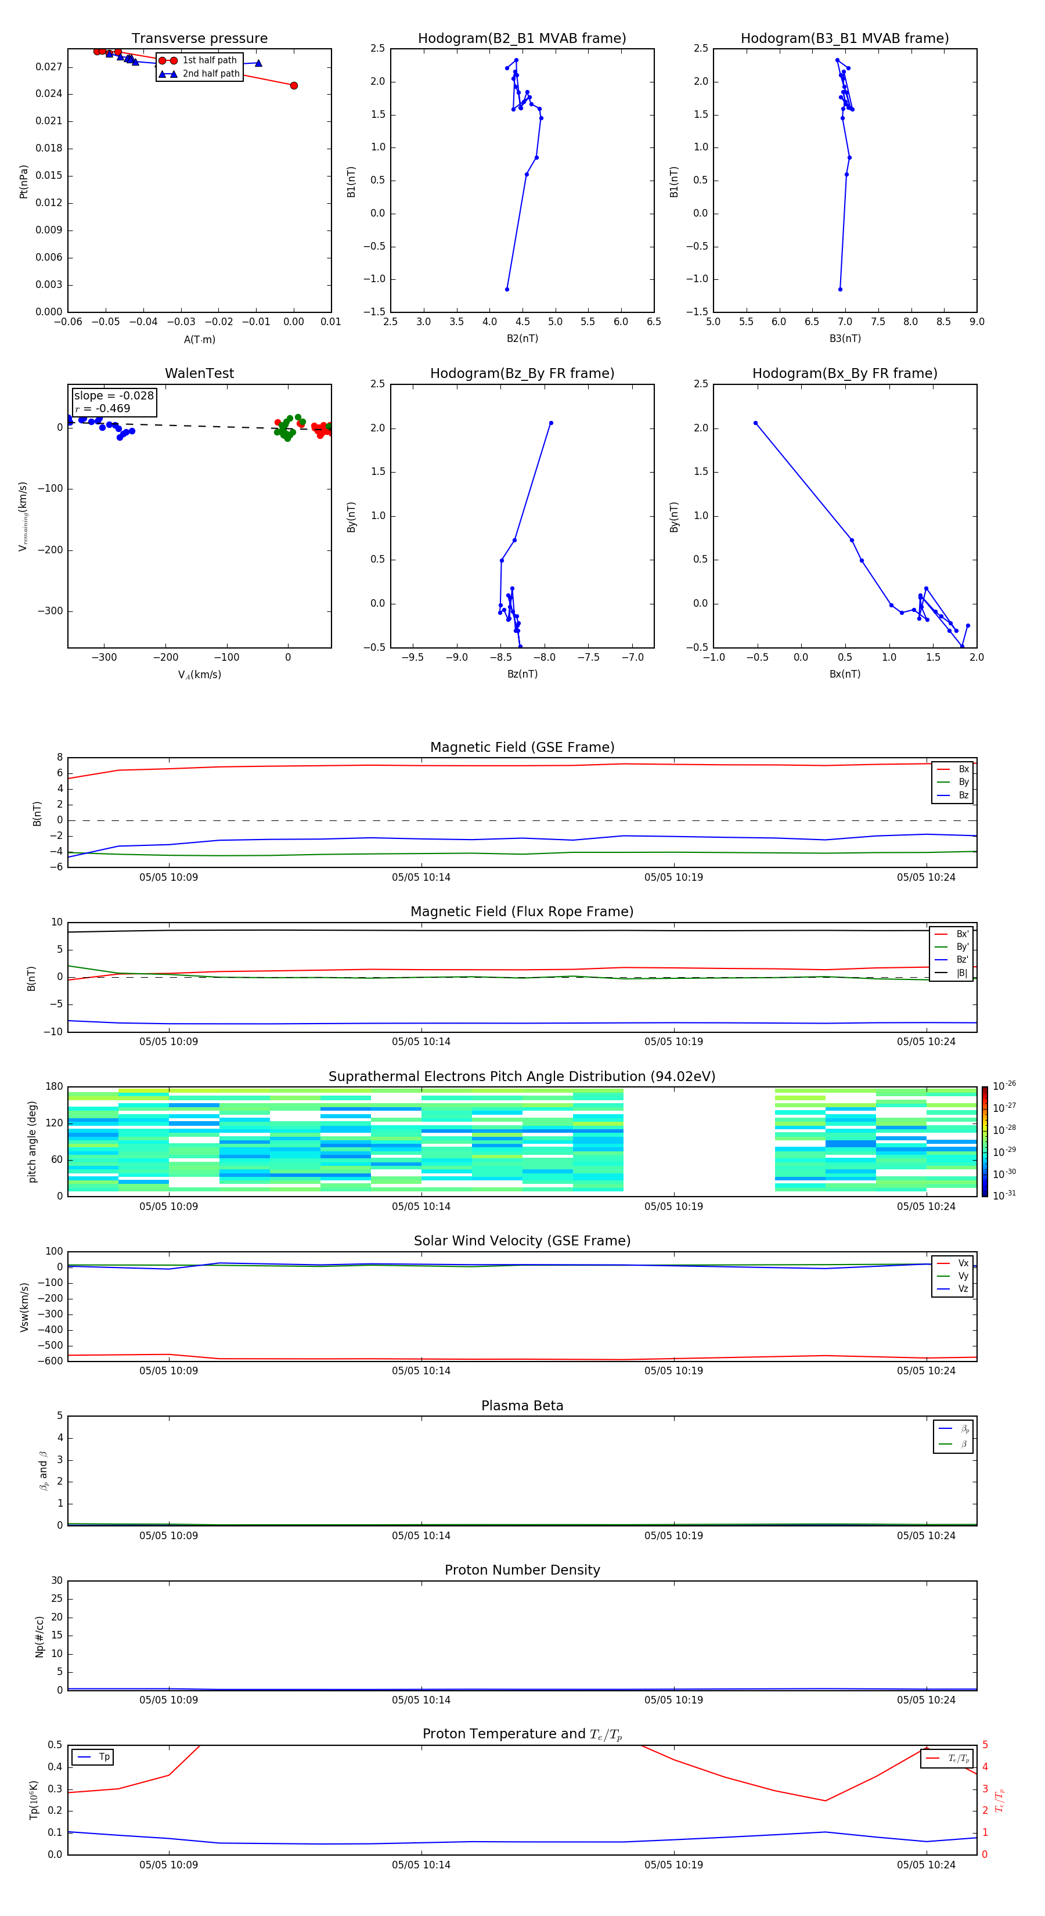Click the "Proton Temperature and Te/Tp" title
This screenshot has width=1045, height=1916.
pyautogui.click(x=522, y=1734)
